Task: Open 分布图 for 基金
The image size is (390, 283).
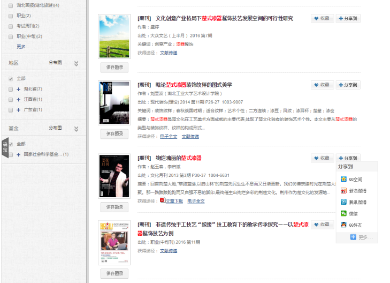Action: tap(55, 128)
